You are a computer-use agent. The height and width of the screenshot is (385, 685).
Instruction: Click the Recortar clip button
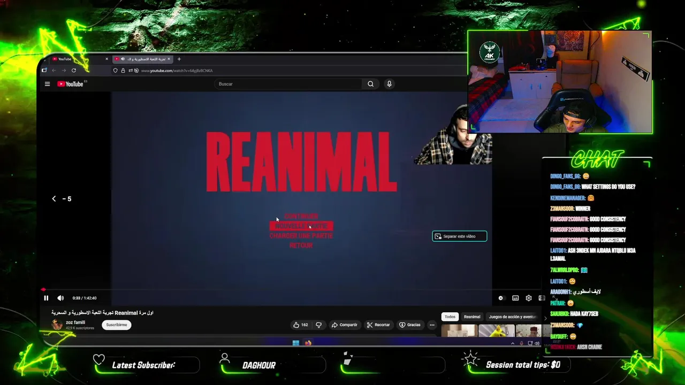point(378,325)
